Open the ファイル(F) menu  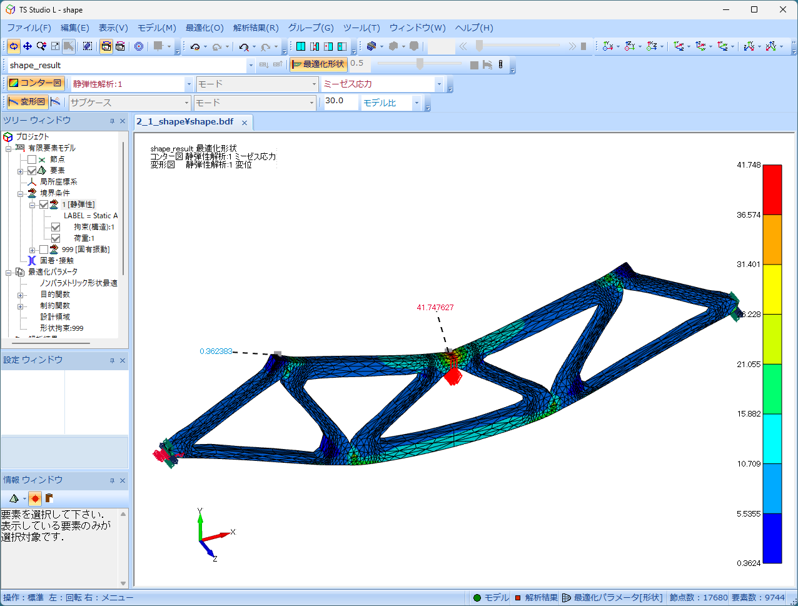coord(29,28)
